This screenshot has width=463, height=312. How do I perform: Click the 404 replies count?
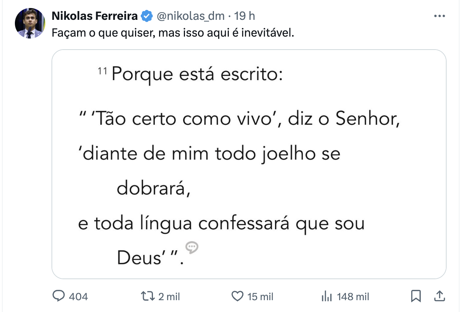(78, 296)
